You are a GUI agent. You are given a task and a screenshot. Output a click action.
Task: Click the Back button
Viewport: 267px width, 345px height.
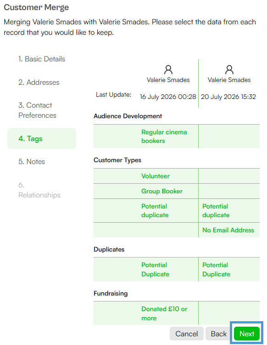coord(218,334)
